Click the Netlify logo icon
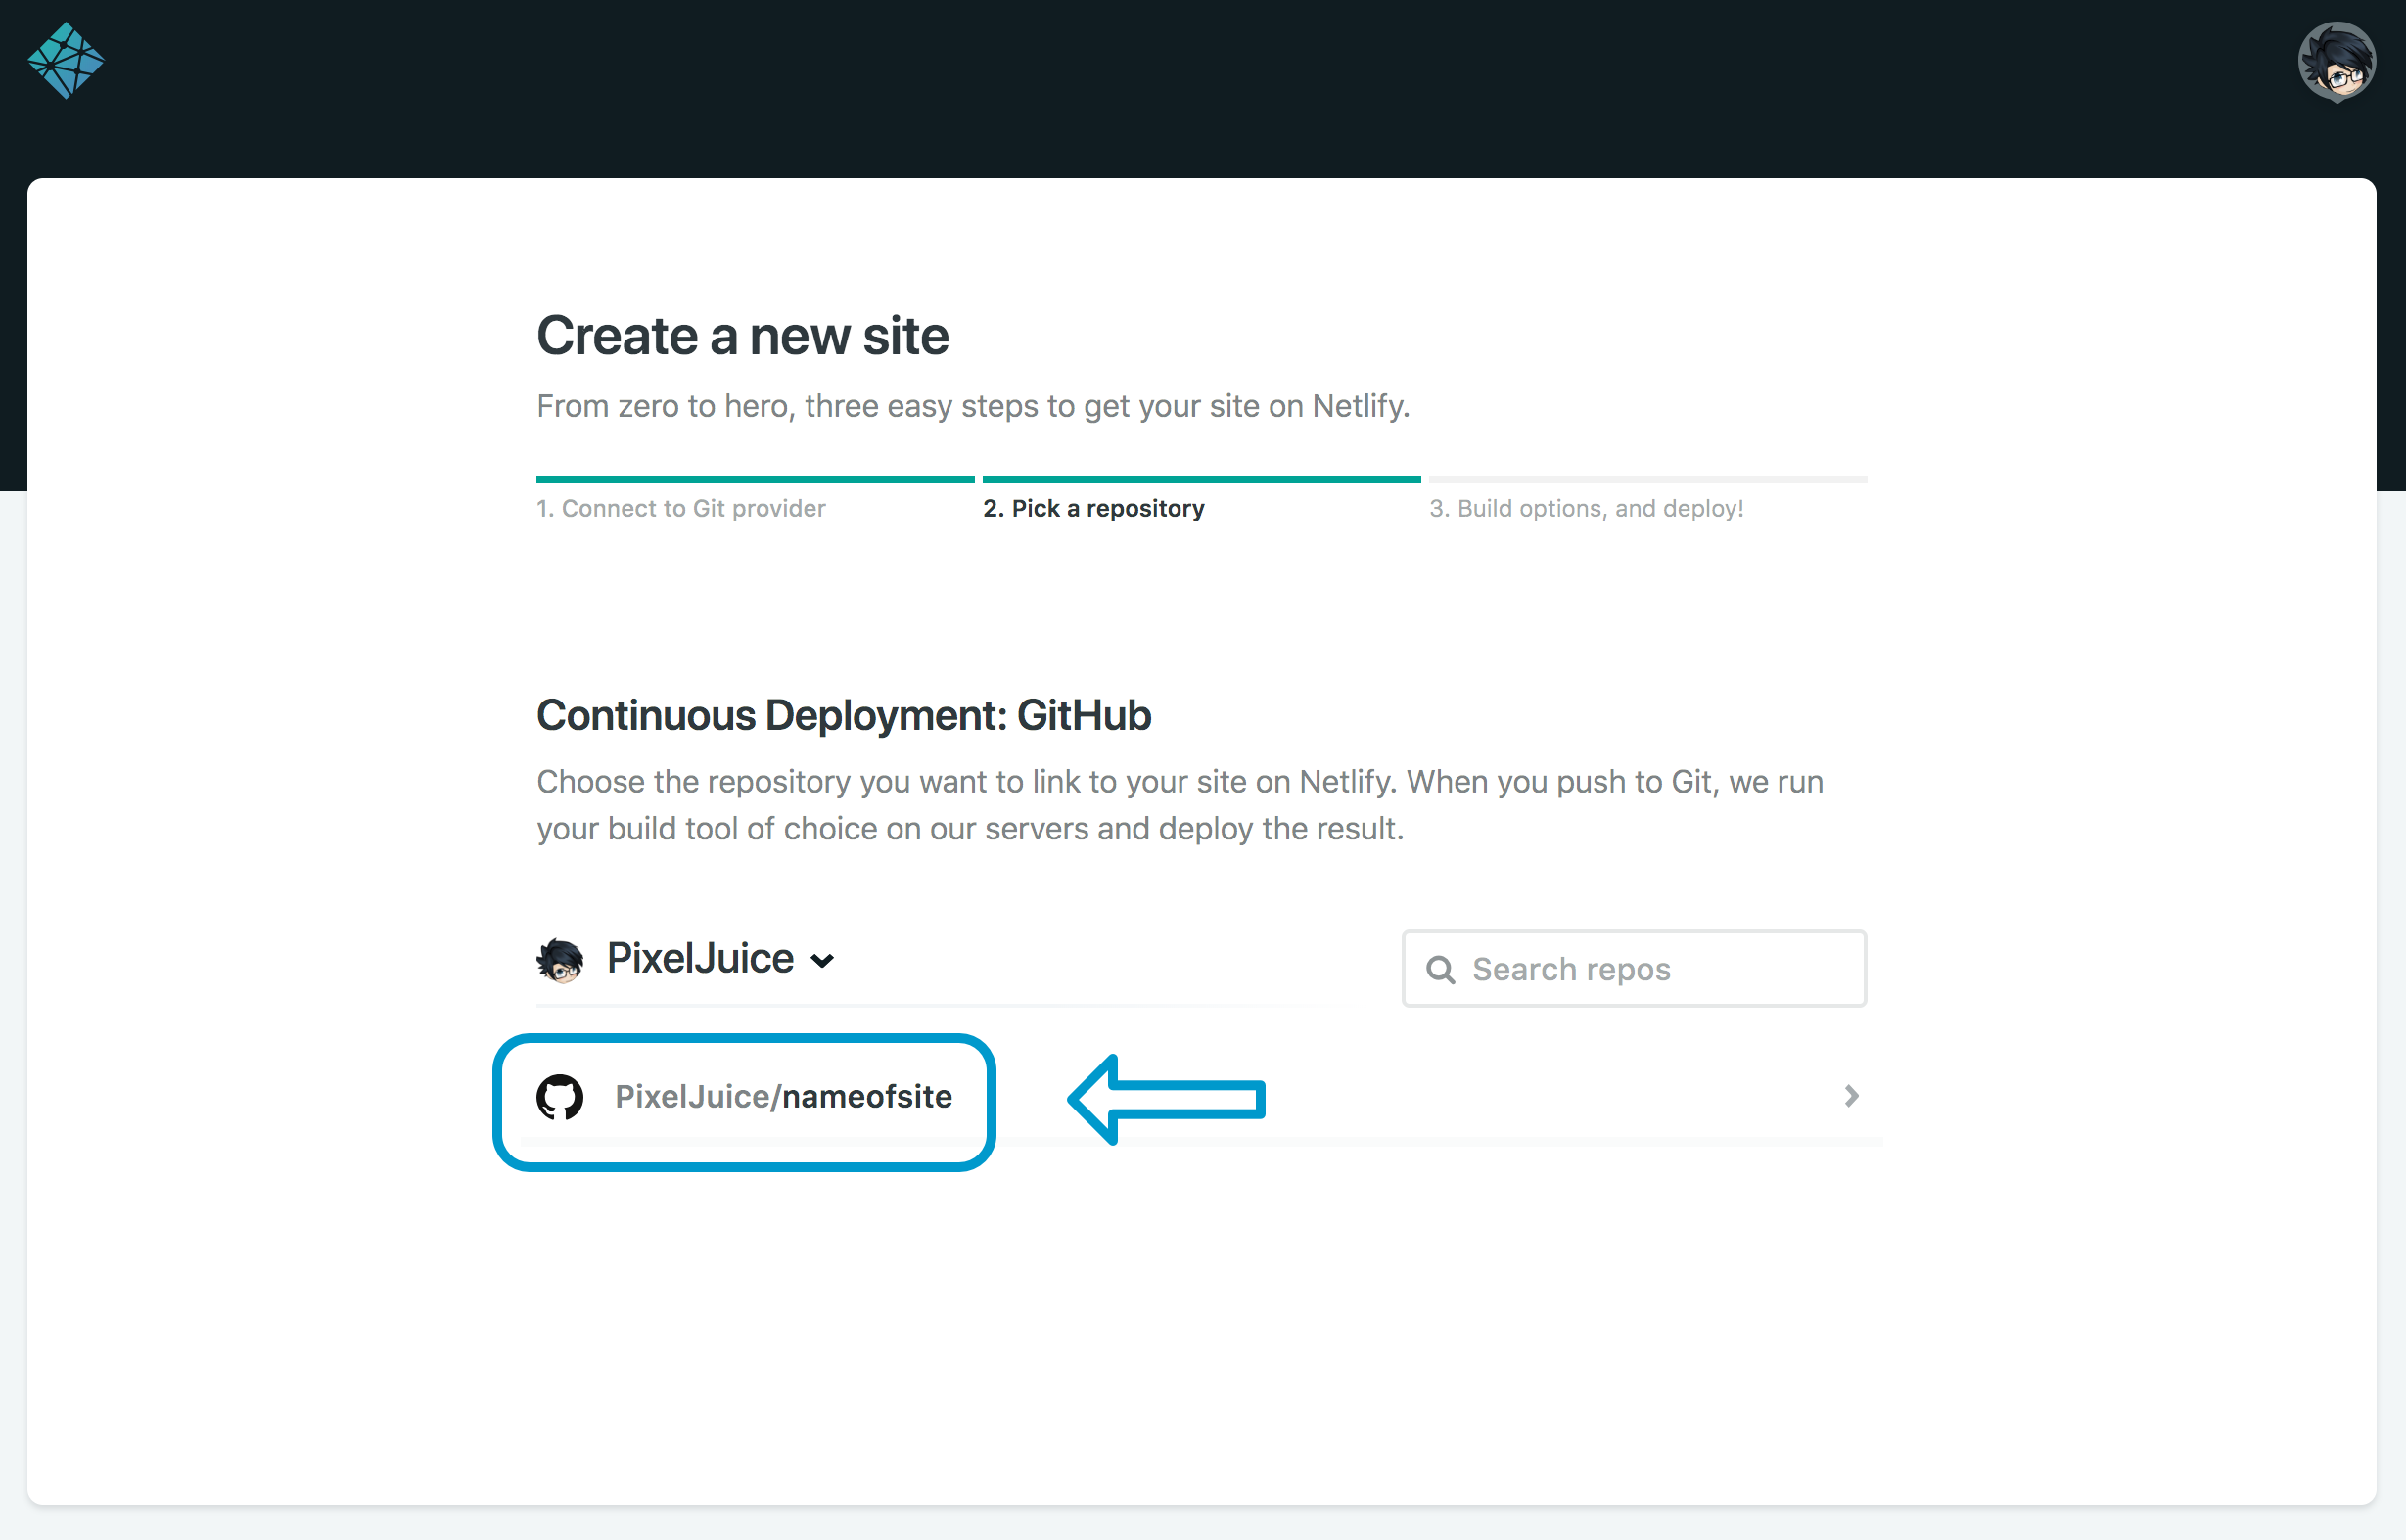The width and height of the screenshot is (2406, 1540). click(x=66, y=61)
